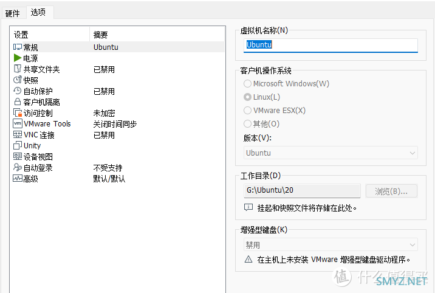This screenshot has height=293, width=435.
Task: Click the info icon beside 挂起和快照文件 note
Action: (x=248, y=207)
